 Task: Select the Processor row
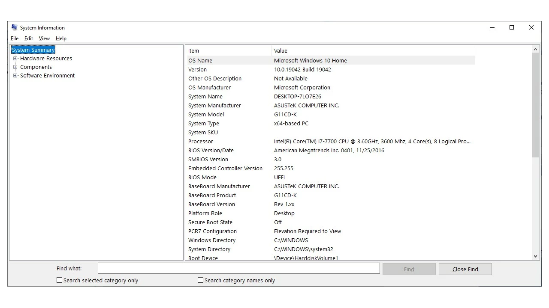[331, 141]
